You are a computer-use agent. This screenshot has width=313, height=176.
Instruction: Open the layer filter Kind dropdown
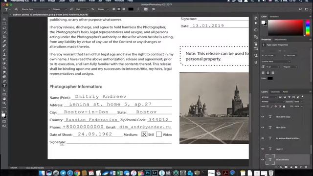tap(269, 97)
